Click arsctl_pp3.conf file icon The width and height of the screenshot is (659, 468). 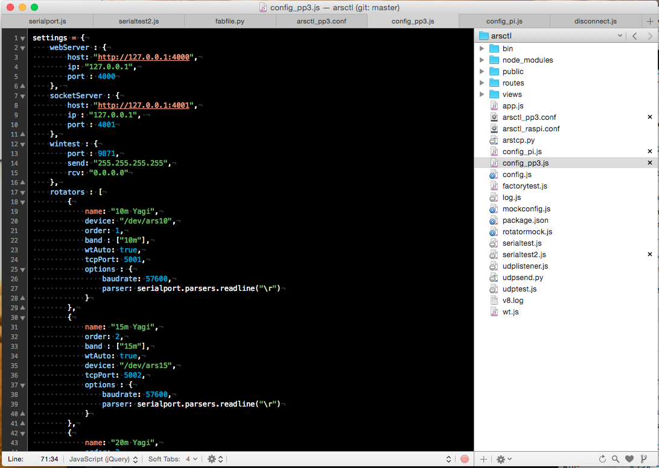(494, 117)
